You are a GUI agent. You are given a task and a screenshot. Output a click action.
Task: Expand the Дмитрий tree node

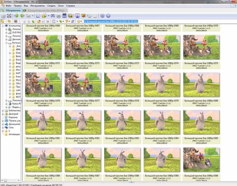coord(3,114)
